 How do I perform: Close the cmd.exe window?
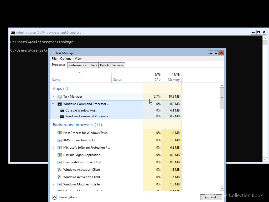pyautogui.click(x=264, y=32)
